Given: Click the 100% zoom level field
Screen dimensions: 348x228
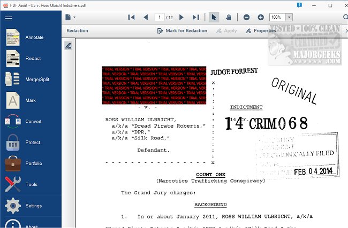Looking at the screenshot, I should 277,17.
